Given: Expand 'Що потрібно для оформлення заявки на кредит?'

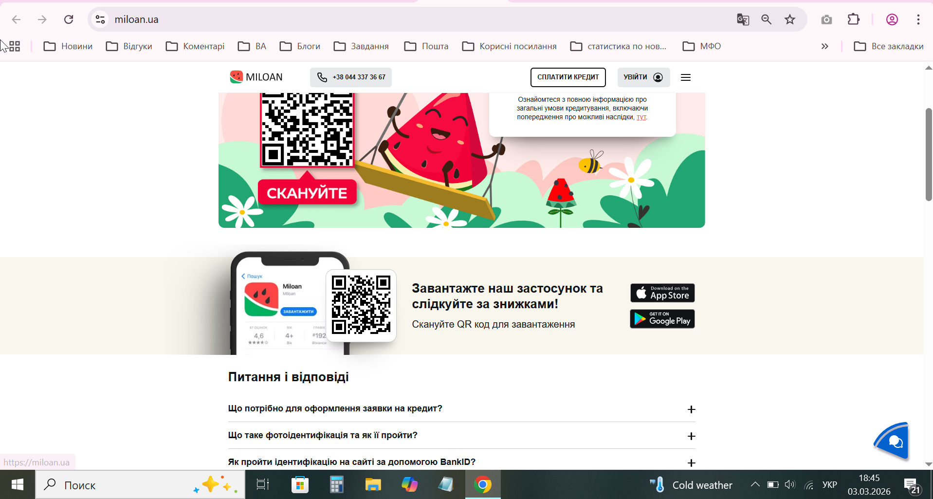Looking at the screenshot, I should coord(462,409).
